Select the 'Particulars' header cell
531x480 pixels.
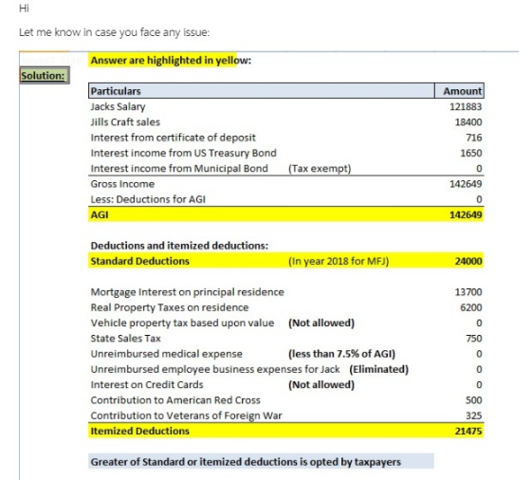click(262, 91)
